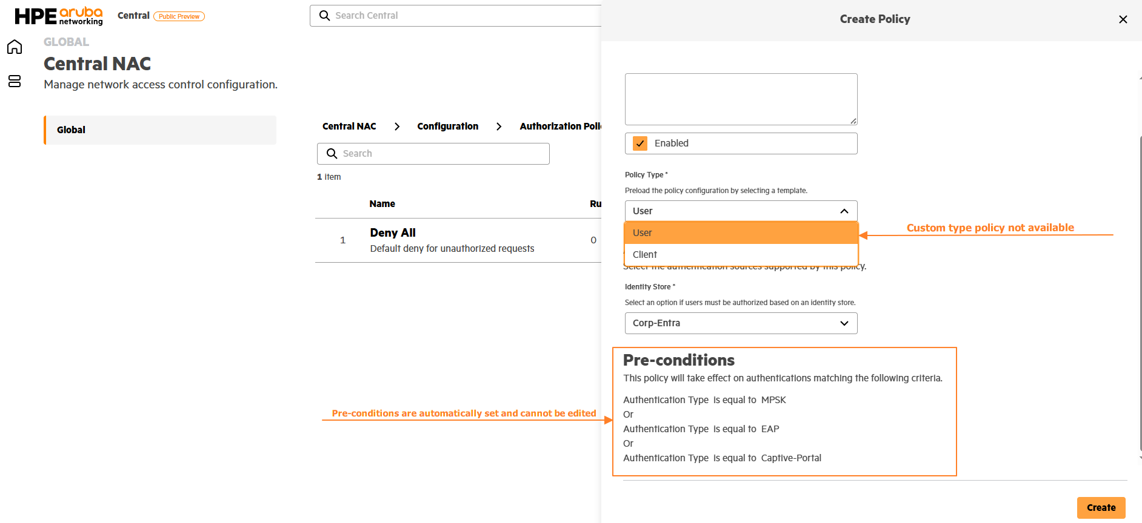
Task: Click the Policy Type field label
Action: tap(646, 175)
